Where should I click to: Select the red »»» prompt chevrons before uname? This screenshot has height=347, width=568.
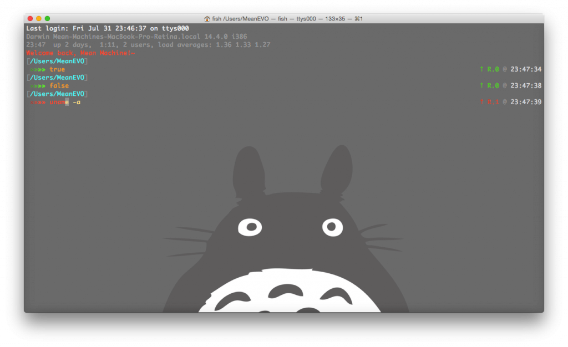(x=37, y=102)
